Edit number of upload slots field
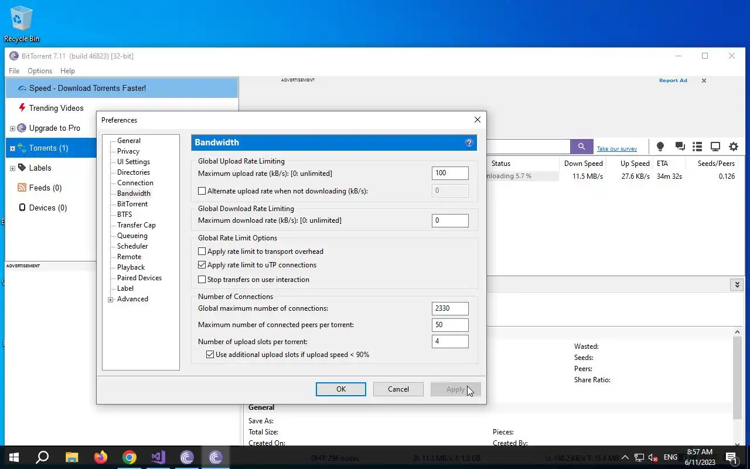The width and height of the screenshot is (750, 469). coord(450,341)
